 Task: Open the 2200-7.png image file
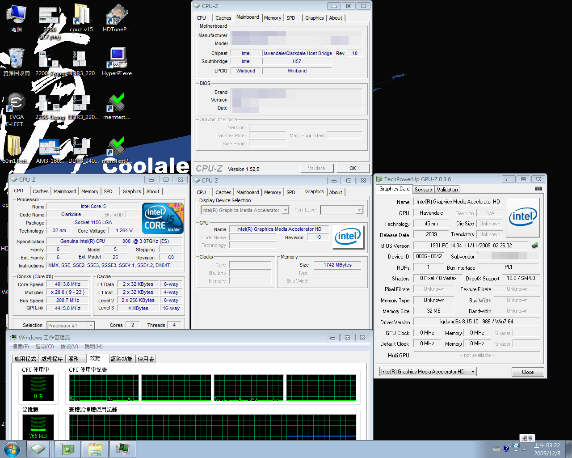(x=50, y=62)
